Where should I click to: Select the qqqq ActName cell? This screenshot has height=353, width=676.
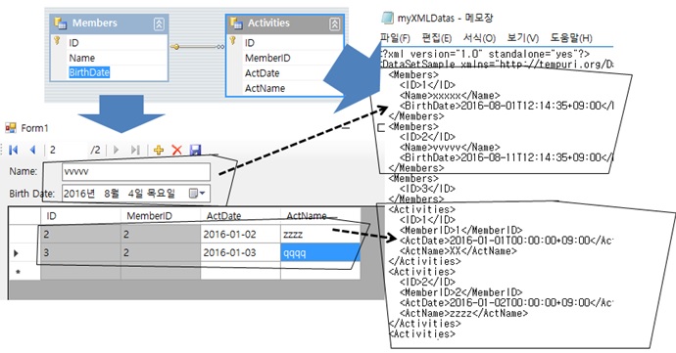pos(320,252)
